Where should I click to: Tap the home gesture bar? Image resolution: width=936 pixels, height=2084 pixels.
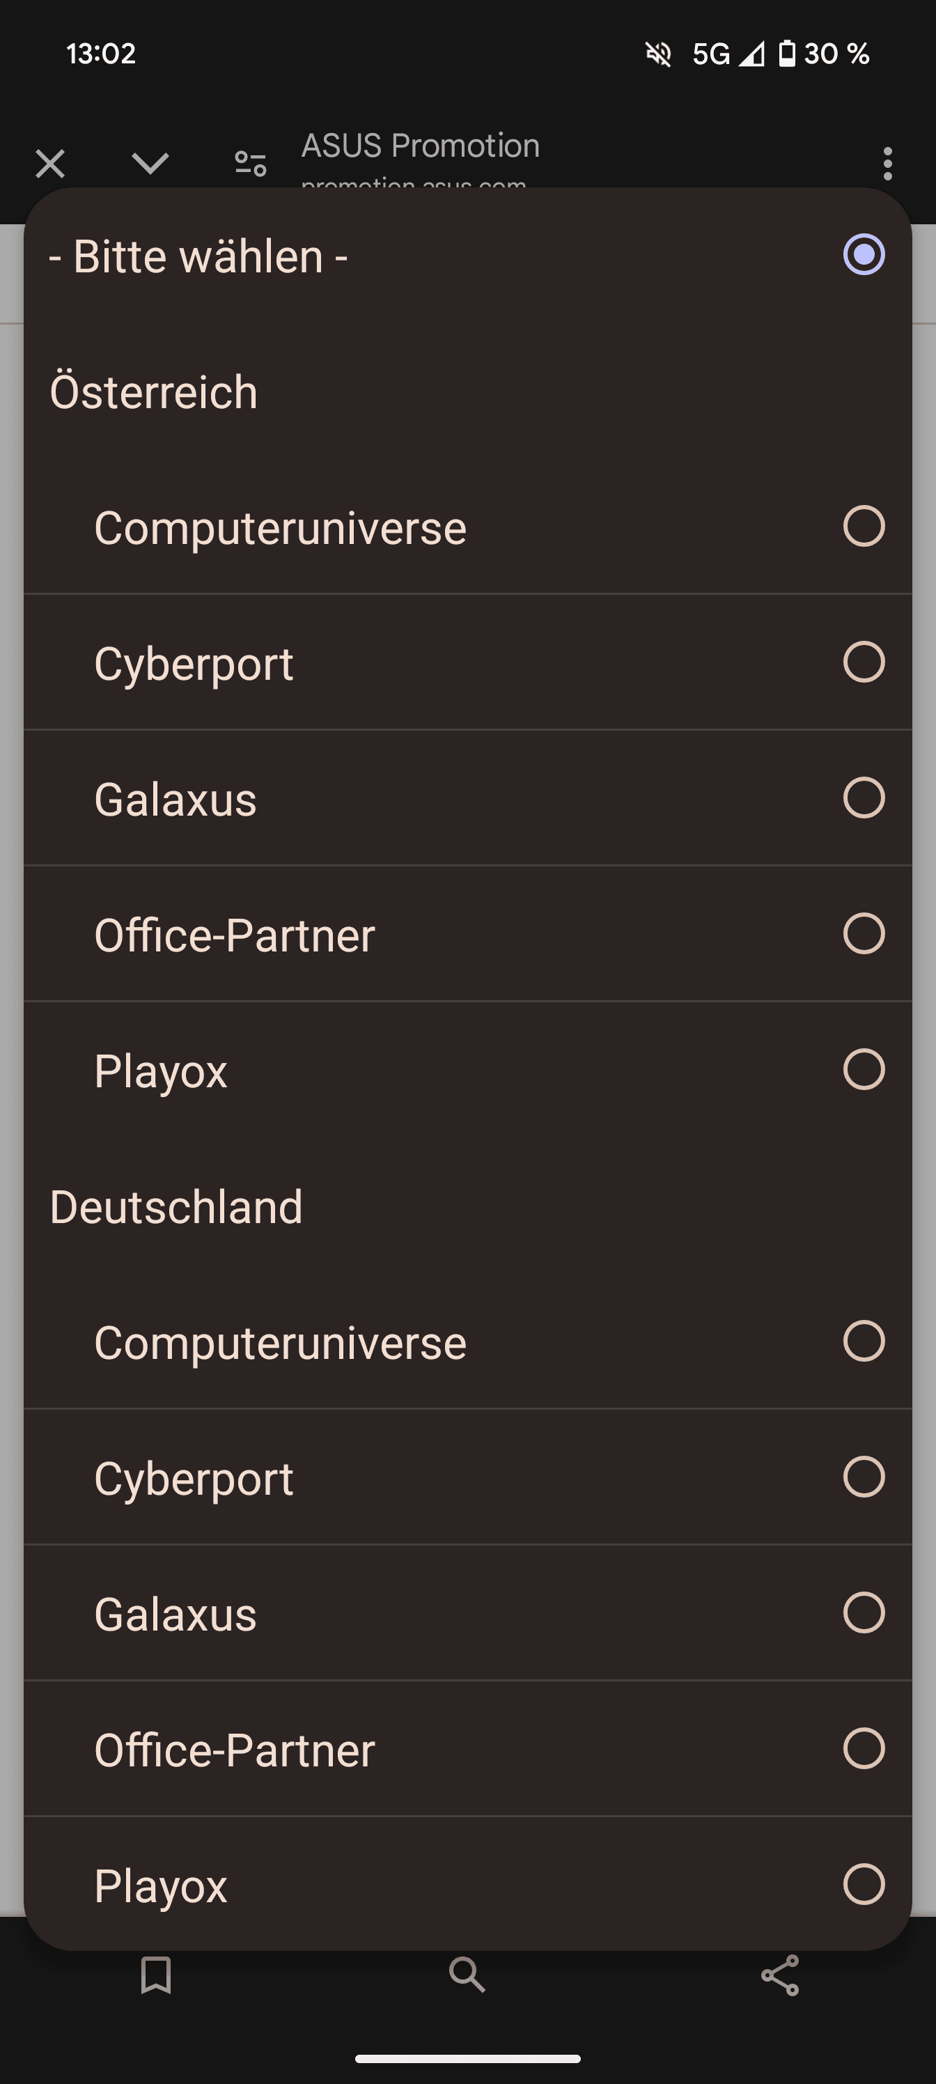pos(467,2059)
